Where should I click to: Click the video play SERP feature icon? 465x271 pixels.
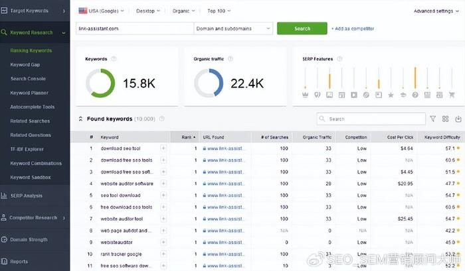354,95
